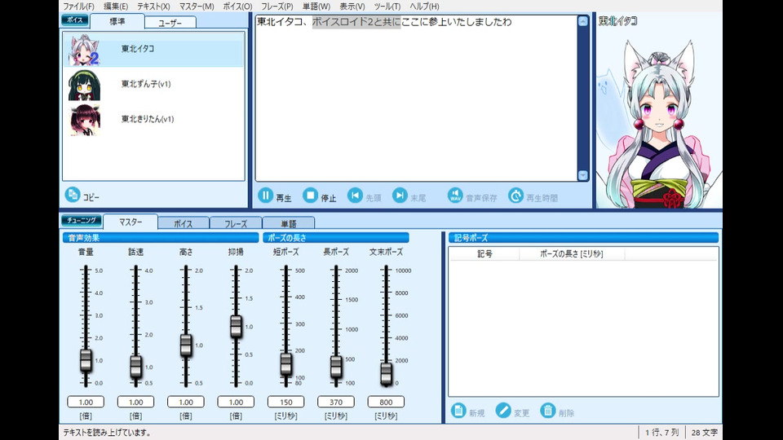Screen dimensions: 783x440
Task: Delete the symbol pause with 削除 icon
Action: [548, 411]
